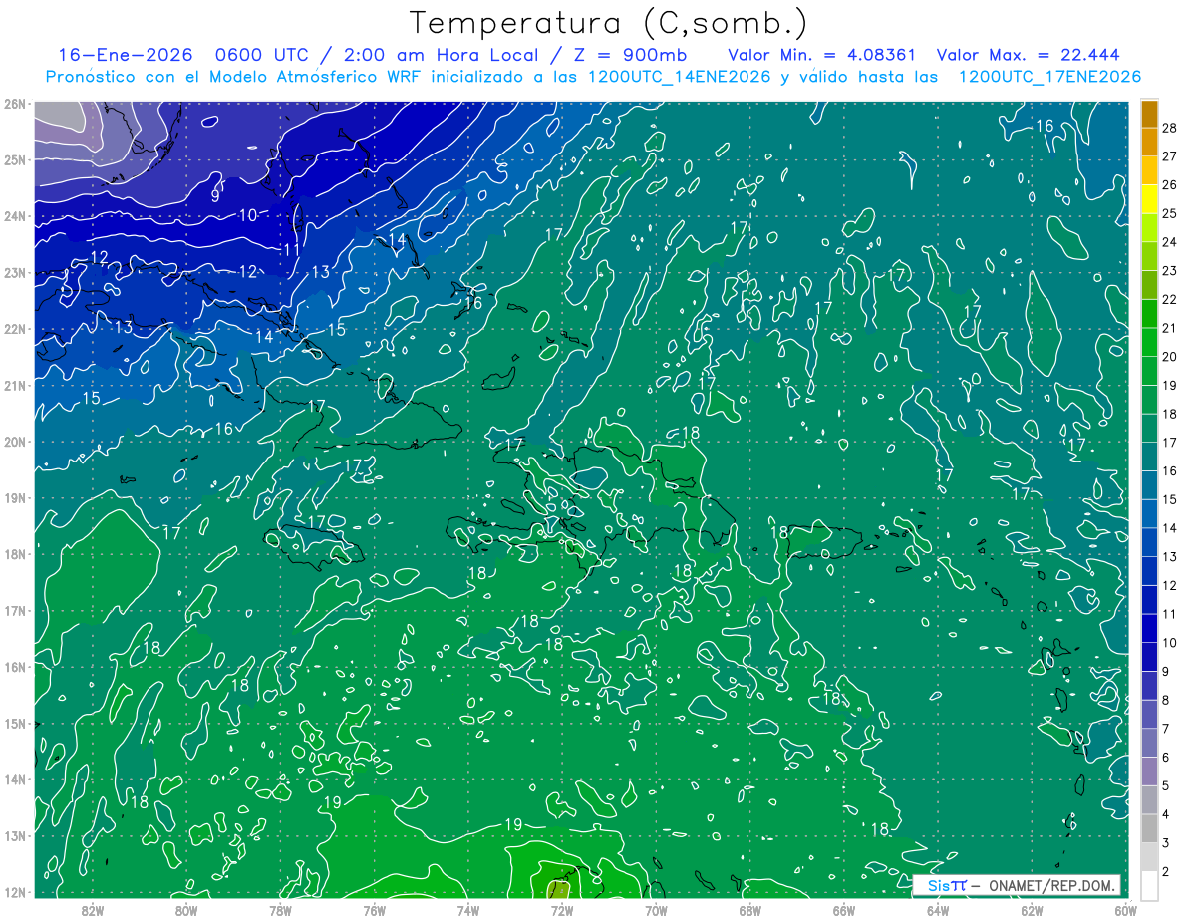
Task: Click the yellow swatch between 25 and 26
Action: tap(1150, 199)
